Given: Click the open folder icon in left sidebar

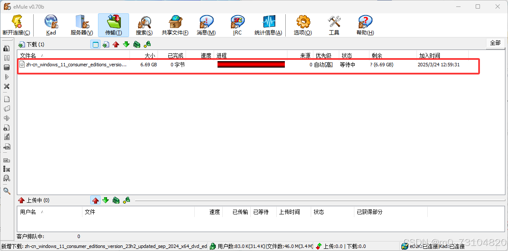Looking at the screenshot, I should click(6, 108).
